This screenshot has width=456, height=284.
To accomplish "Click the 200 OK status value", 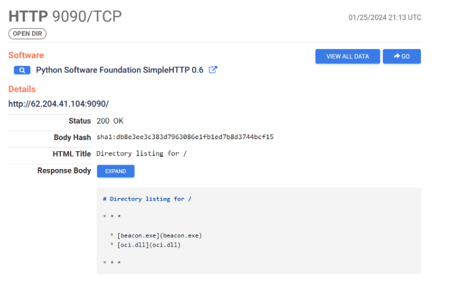I will tap(110, 120).
